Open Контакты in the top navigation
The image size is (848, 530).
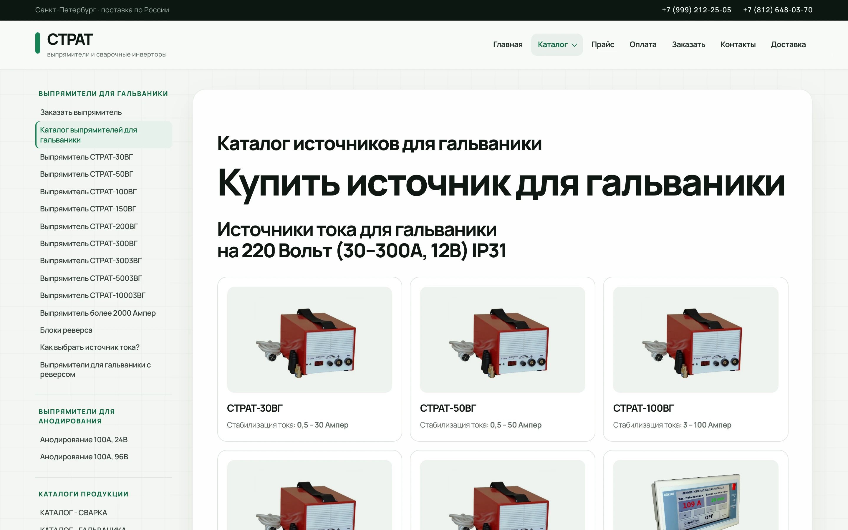coord(738,44)
